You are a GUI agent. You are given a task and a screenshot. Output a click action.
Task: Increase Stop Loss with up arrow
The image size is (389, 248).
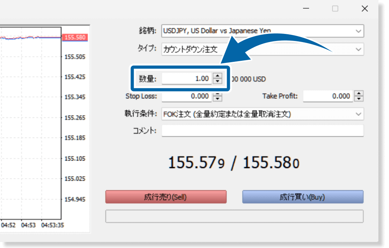[x=217, y=94]
